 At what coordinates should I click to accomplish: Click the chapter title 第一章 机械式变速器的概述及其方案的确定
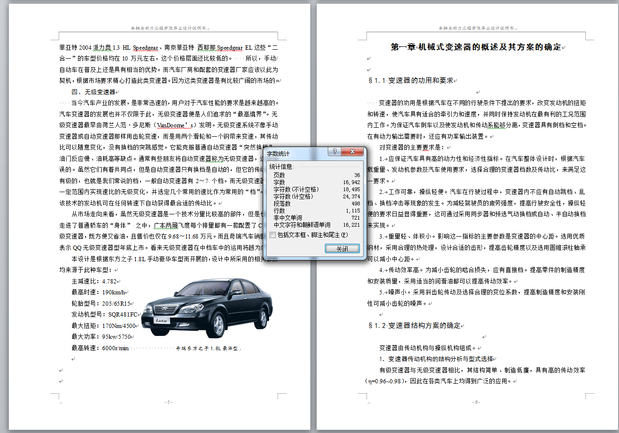tap(476, 47)
